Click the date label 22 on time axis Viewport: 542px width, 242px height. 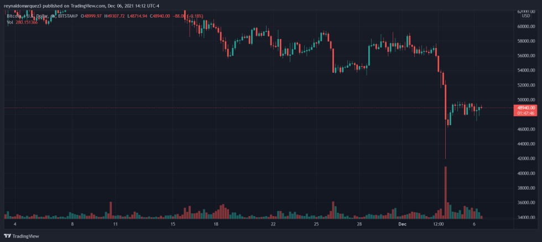click(273, 224)
